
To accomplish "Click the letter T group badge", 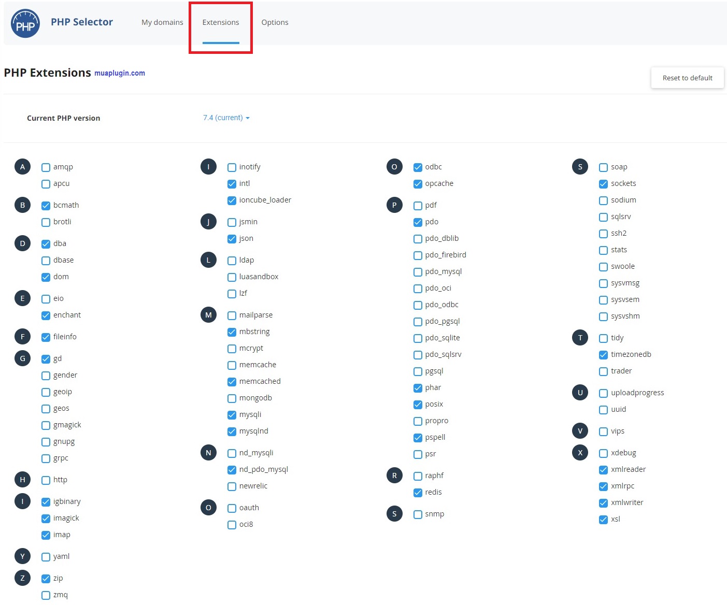I will tap(580, 338).
